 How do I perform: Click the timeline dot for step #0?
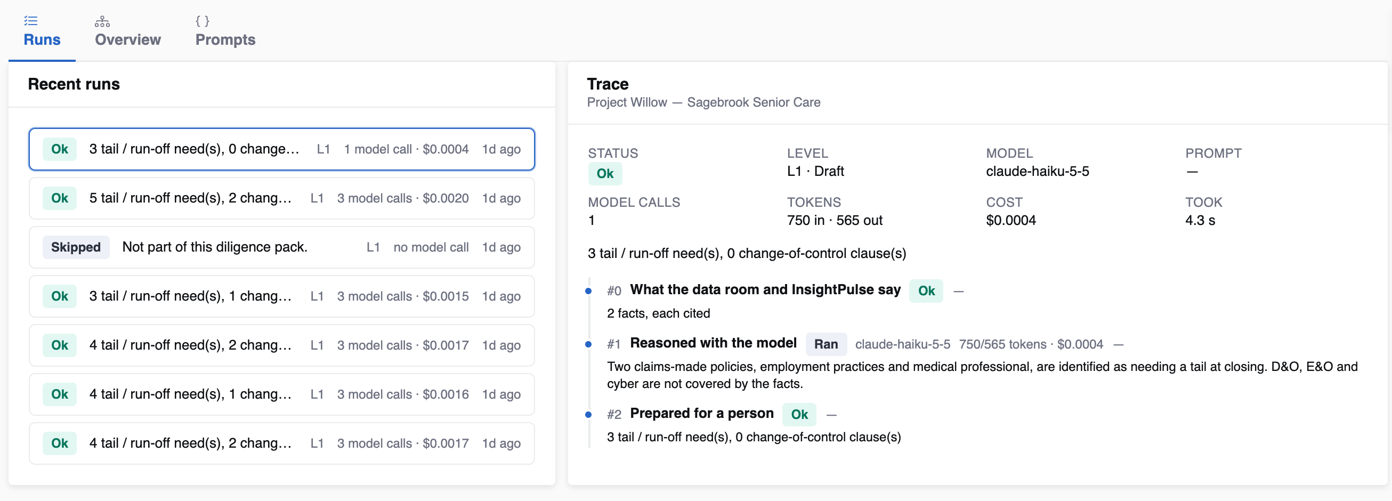[588, 292]
